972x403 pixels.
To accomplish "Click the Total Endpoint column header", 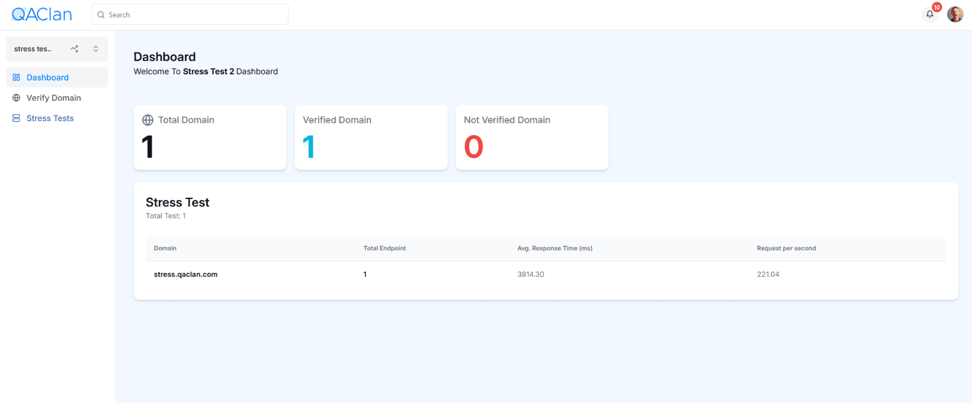I will click(385, 248).
